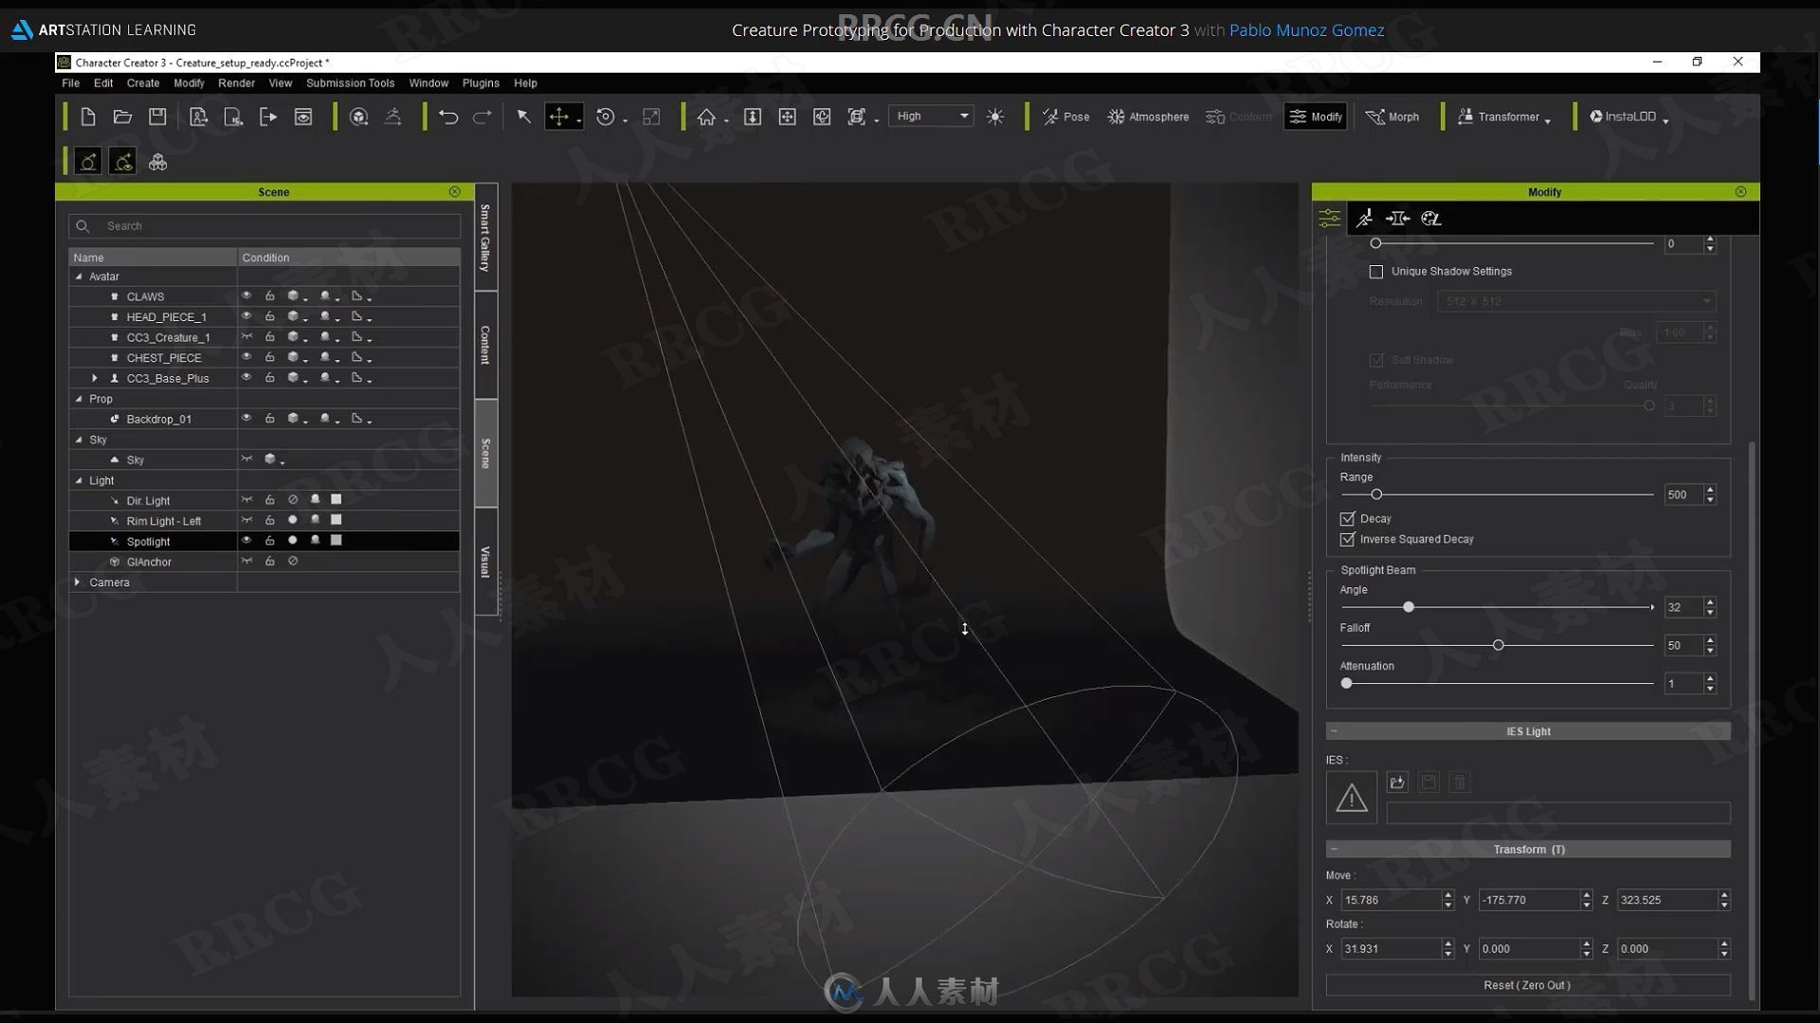Switch to the Smart Gallery side tab

pos(485,237)
